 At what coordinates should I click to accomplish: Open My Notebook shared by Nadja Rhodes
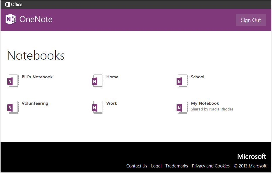205,103
